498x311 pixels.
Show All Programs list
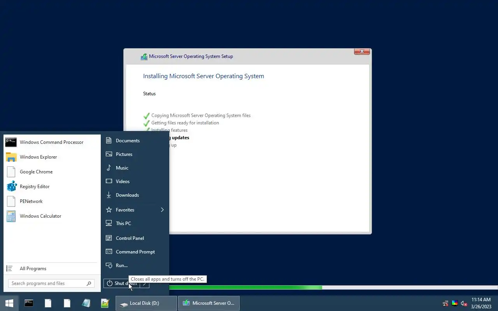52,269
